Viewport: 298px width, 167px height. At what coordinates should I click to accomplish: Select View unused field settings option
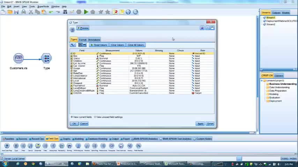tap(95, 117)
